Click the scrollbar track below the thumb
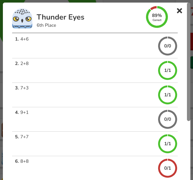Screen dimensions: 193x180 pos(189,150)
